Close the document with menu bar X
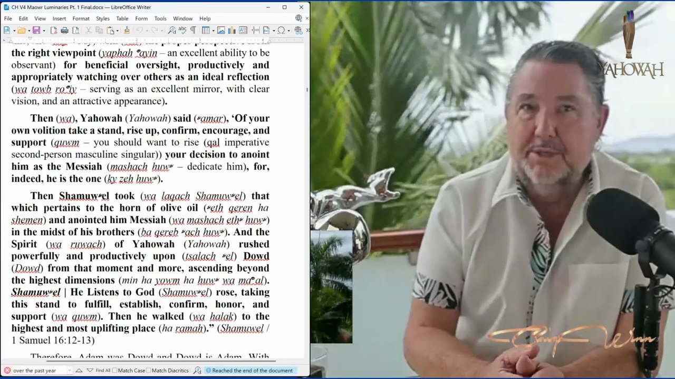This screenshot has width=675, height=379. [307, 18]
